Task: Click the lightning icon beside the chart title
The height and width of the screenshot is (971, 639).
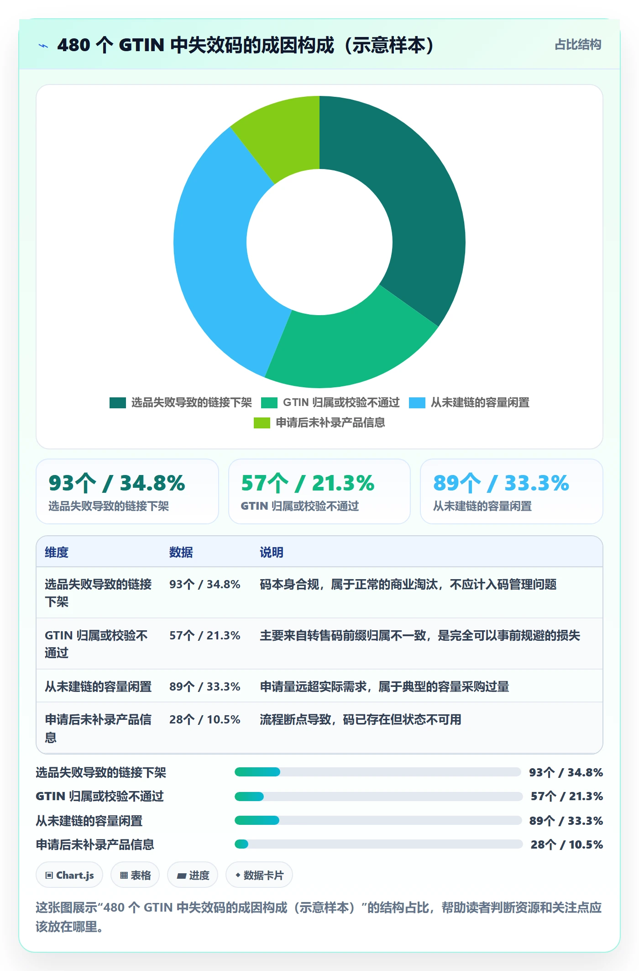Action: click(x=43, y=46)
